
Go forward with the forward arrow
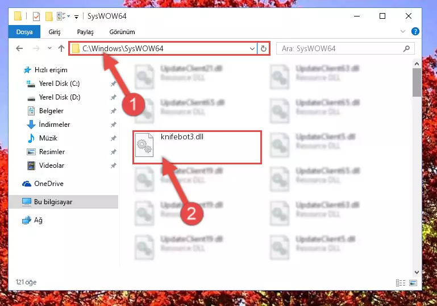point(36,48)
